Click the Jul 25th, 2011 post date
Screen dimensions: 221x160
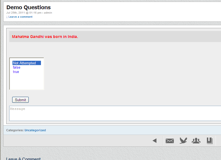click(x=15, y=13)
